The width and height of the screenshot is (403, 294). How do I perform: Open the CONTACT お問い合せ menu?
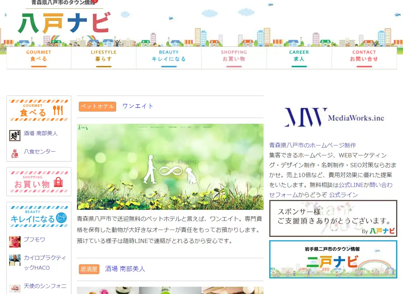click(x=364, y=58)
